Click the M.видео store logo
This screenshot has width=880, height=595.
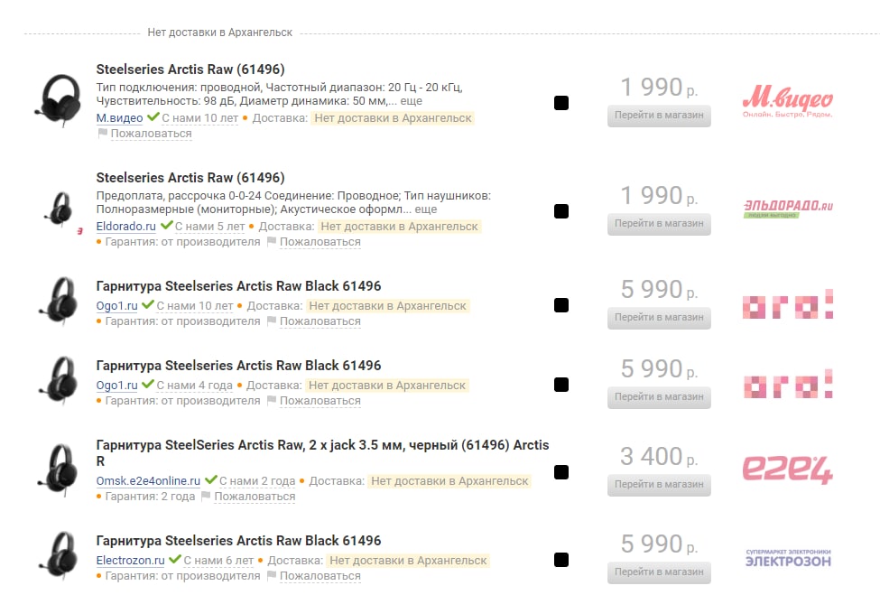(787, 102)
